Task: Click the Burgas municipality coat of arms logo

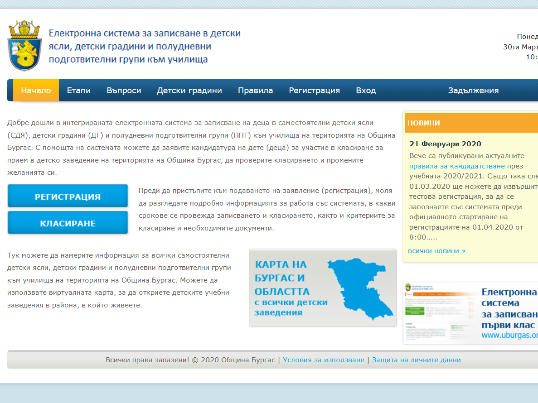Action: pos(24,45)
